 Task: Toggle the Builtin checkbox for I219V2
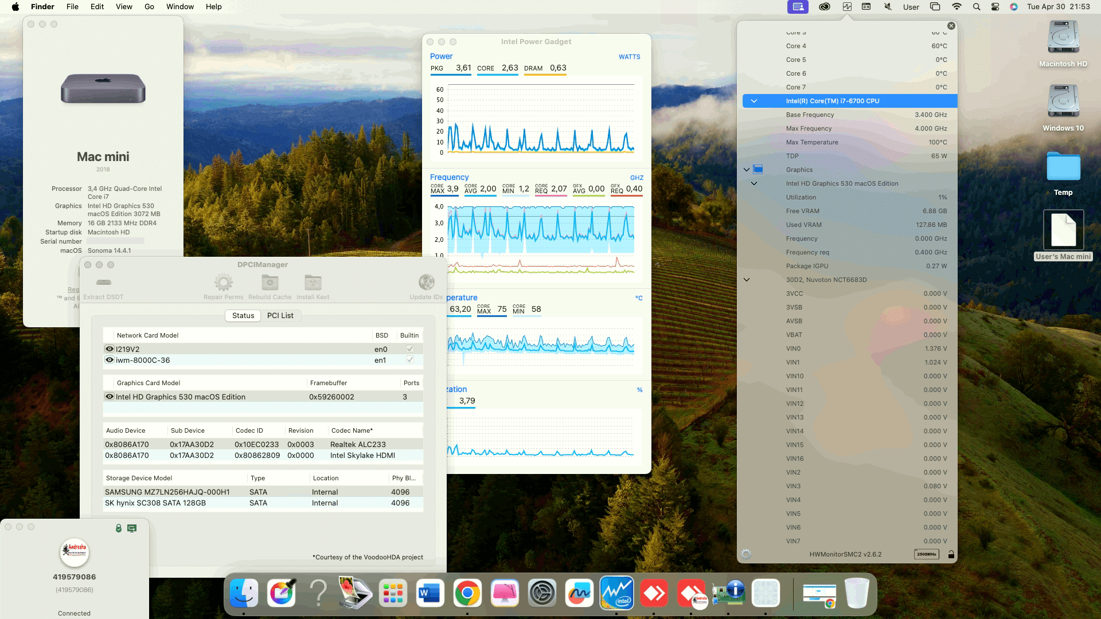[410, 349]
